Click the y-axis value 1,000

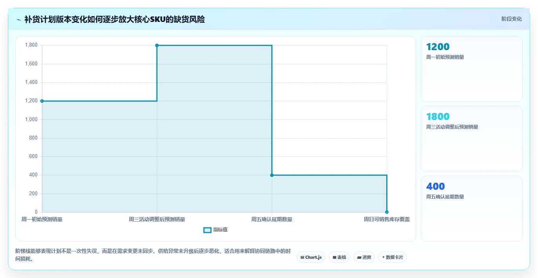[x=31, y=119]
